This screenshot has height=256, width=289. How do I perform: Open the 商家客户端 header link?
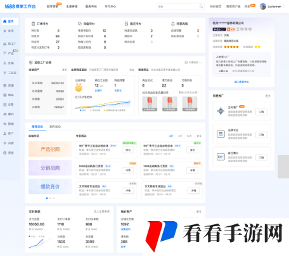233,6
